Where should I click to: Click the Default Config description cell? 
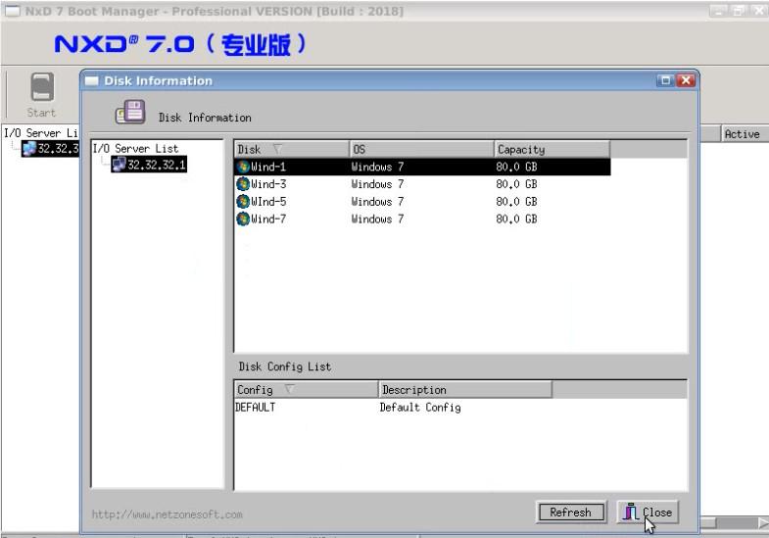(420, 407)
